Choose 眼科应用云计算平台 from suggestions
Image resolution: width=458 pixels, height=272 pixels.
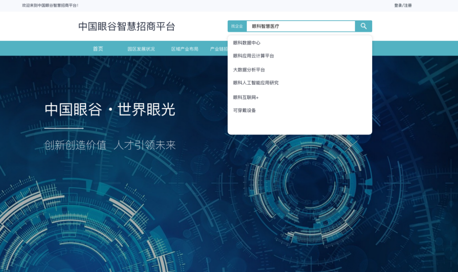tap(254, 56)
